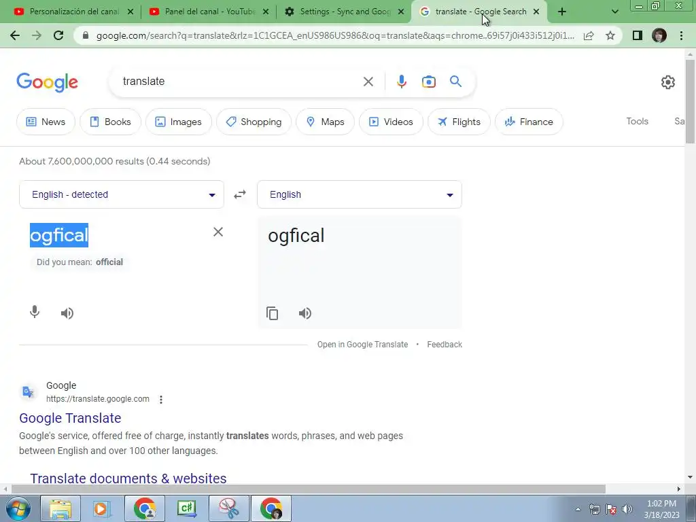The width and height of the screenshot is (696, 522).
Task: Reload the current page
Action: pos(58,35)
